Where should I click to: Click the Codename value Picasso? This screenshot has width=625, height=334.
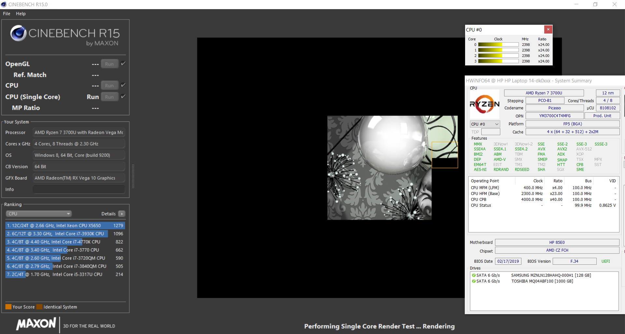554,108
